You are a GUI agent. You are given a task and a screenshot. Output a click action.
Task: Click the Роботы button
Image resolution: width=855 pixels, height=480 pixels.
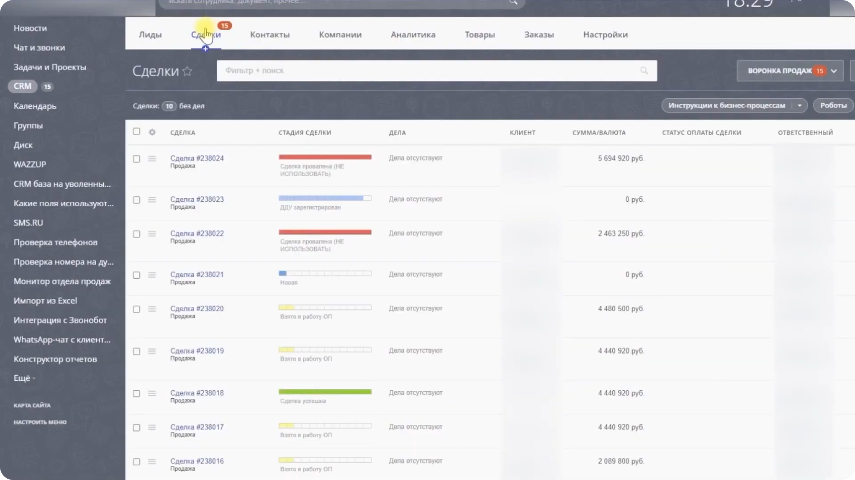click(833, 105)
